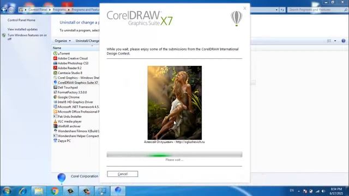
Task: Click the EN language indicator
Action: 292,191
